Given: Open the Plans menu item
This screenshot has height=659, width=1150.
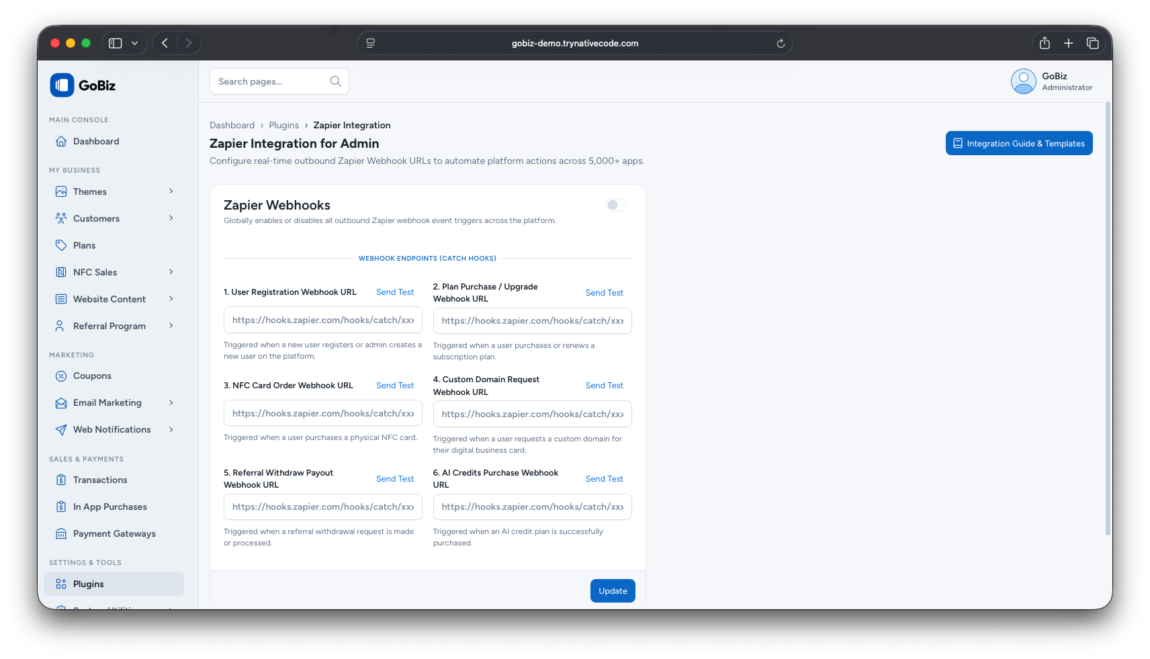Looking at the screenshot, I should click(x=114, y=245).
